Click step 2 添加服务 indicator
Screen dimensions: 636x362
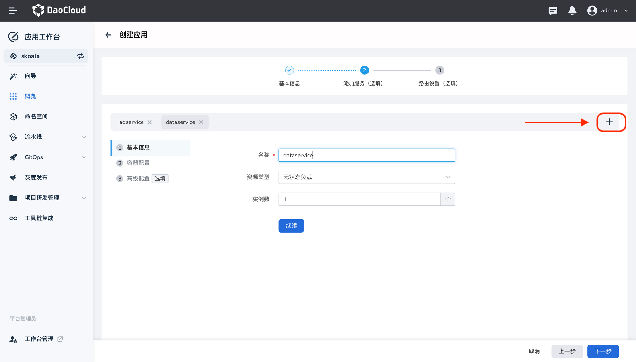[364, 70]
